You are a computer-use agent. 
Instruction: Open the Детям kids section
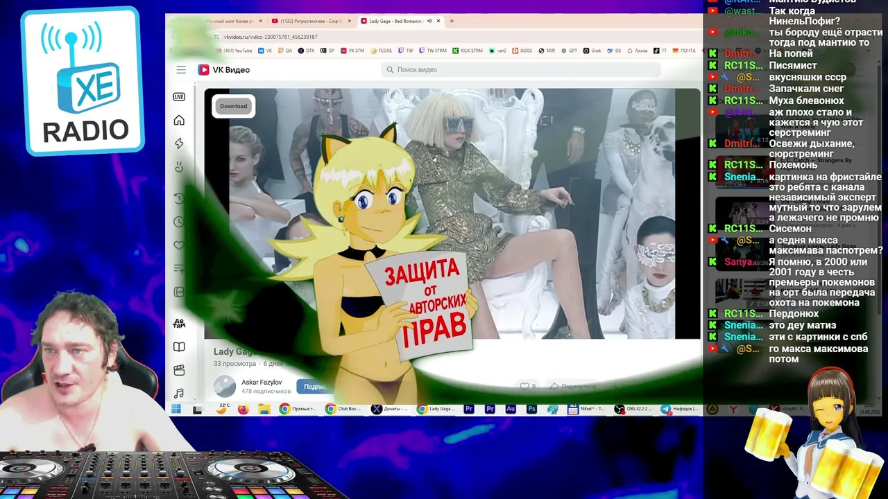coord(179,323)
